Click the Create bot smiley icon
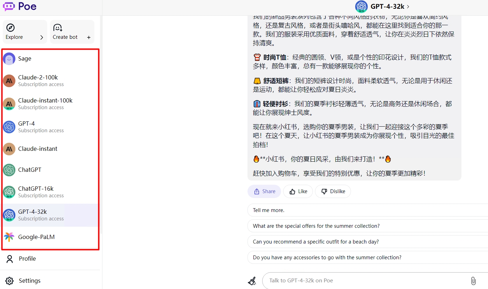This screenshot has width=488, height=289. (x=58, y=28)
